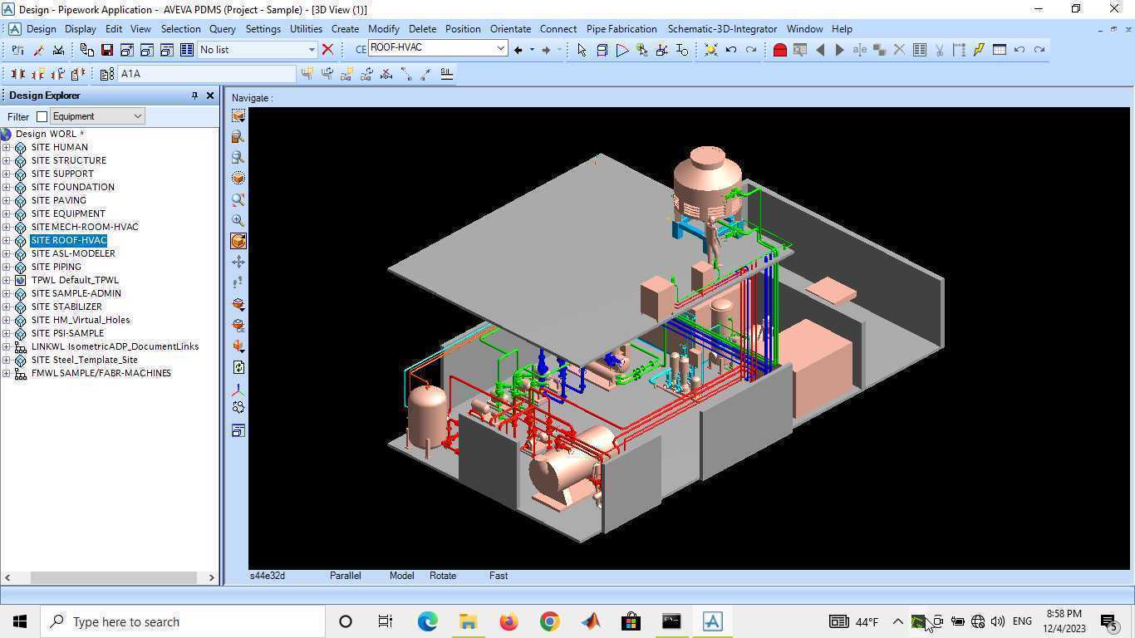Select SITE FOUNDATION in the tree
Screen dimensions: 1135x638
pos(73,187)
